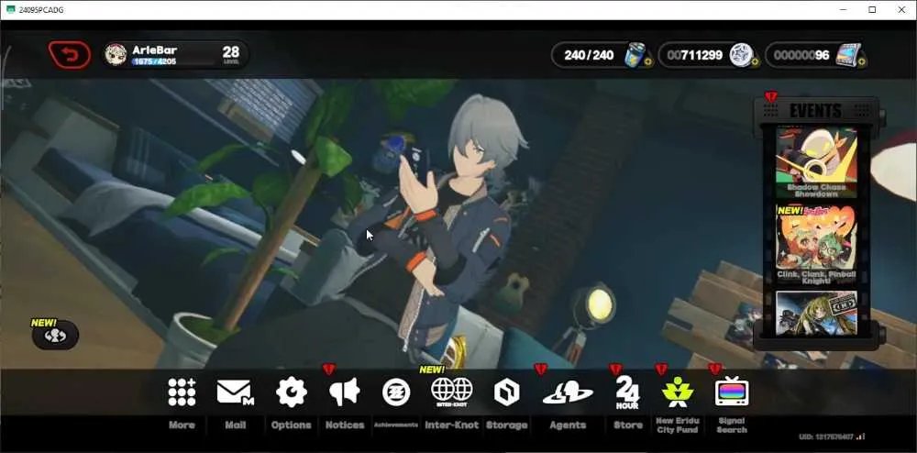This screenshot has height=453, width=917.
Task: Open the third event thumbnail
Action: pos(816,314)
